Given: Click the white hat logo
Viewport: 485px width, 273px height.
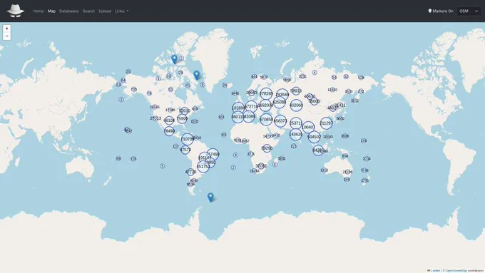Looking at the screenshot, I should [15, 11].
